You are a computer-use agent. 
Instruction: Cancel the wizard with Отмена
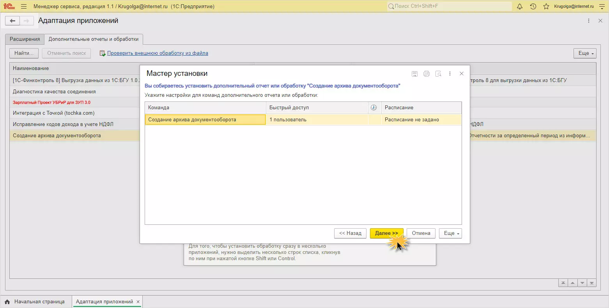tap(421, 233)
